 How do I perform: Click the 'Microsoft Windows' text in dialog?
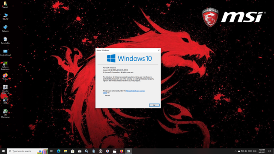(x=109, y=68)
